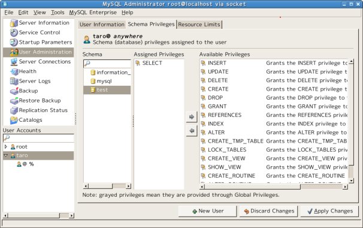Image resolution: width=363 pixels, height=228 pixels.
Task: Click the Apply Changes button
Action: (329, 211)
